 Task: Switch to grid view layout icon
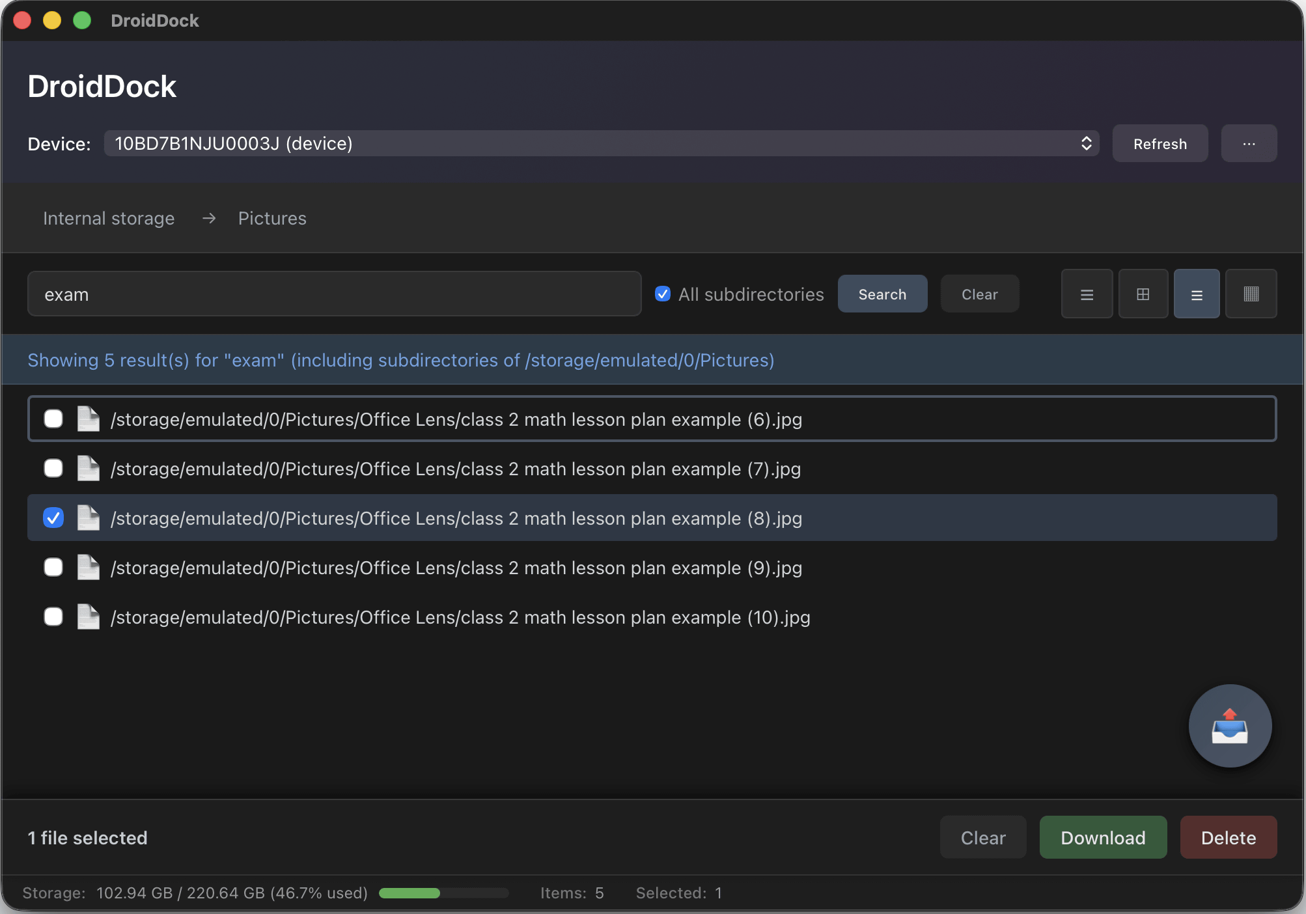(1143, 294)
